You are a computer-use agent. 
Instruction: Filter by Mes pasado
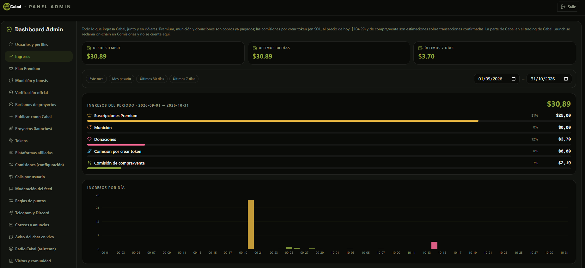[121, 79]
